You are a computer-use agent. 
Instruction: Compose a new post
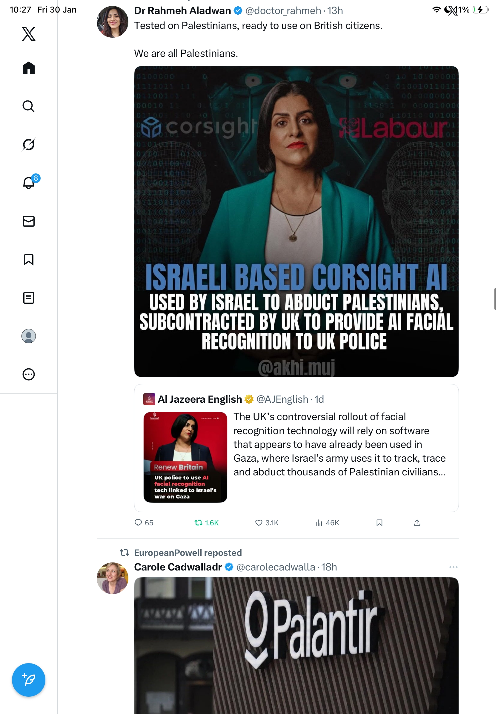tap(29, 680)
